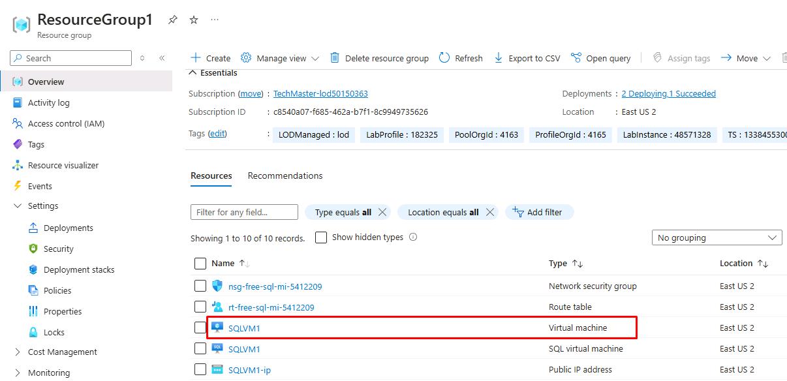Add ResourceGroup1 to favorites with the star

point(194,20)
